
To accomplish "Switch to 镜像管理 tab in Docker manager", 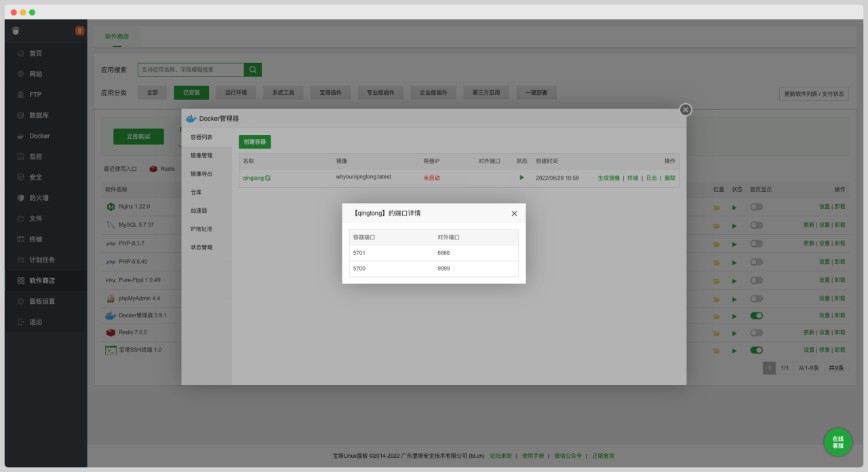I will pyautogui.click(x=201, y=155).
